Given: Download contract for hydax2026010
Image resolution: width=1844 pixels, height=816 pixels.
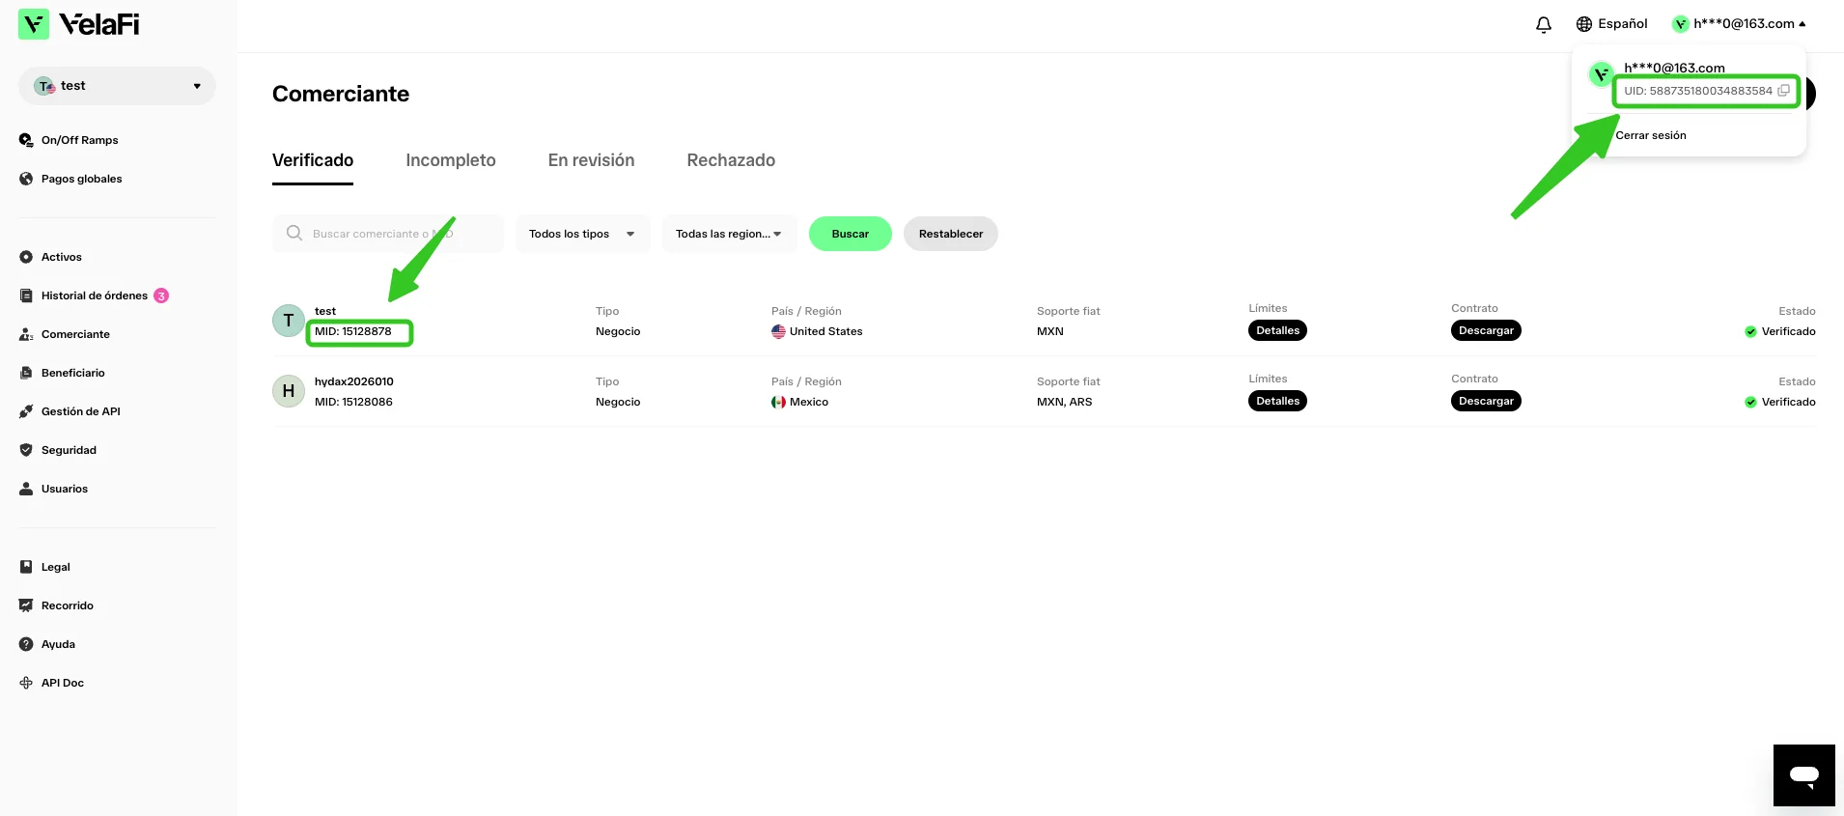Looking at the screenshot, I should click(x=1486, y=401).
